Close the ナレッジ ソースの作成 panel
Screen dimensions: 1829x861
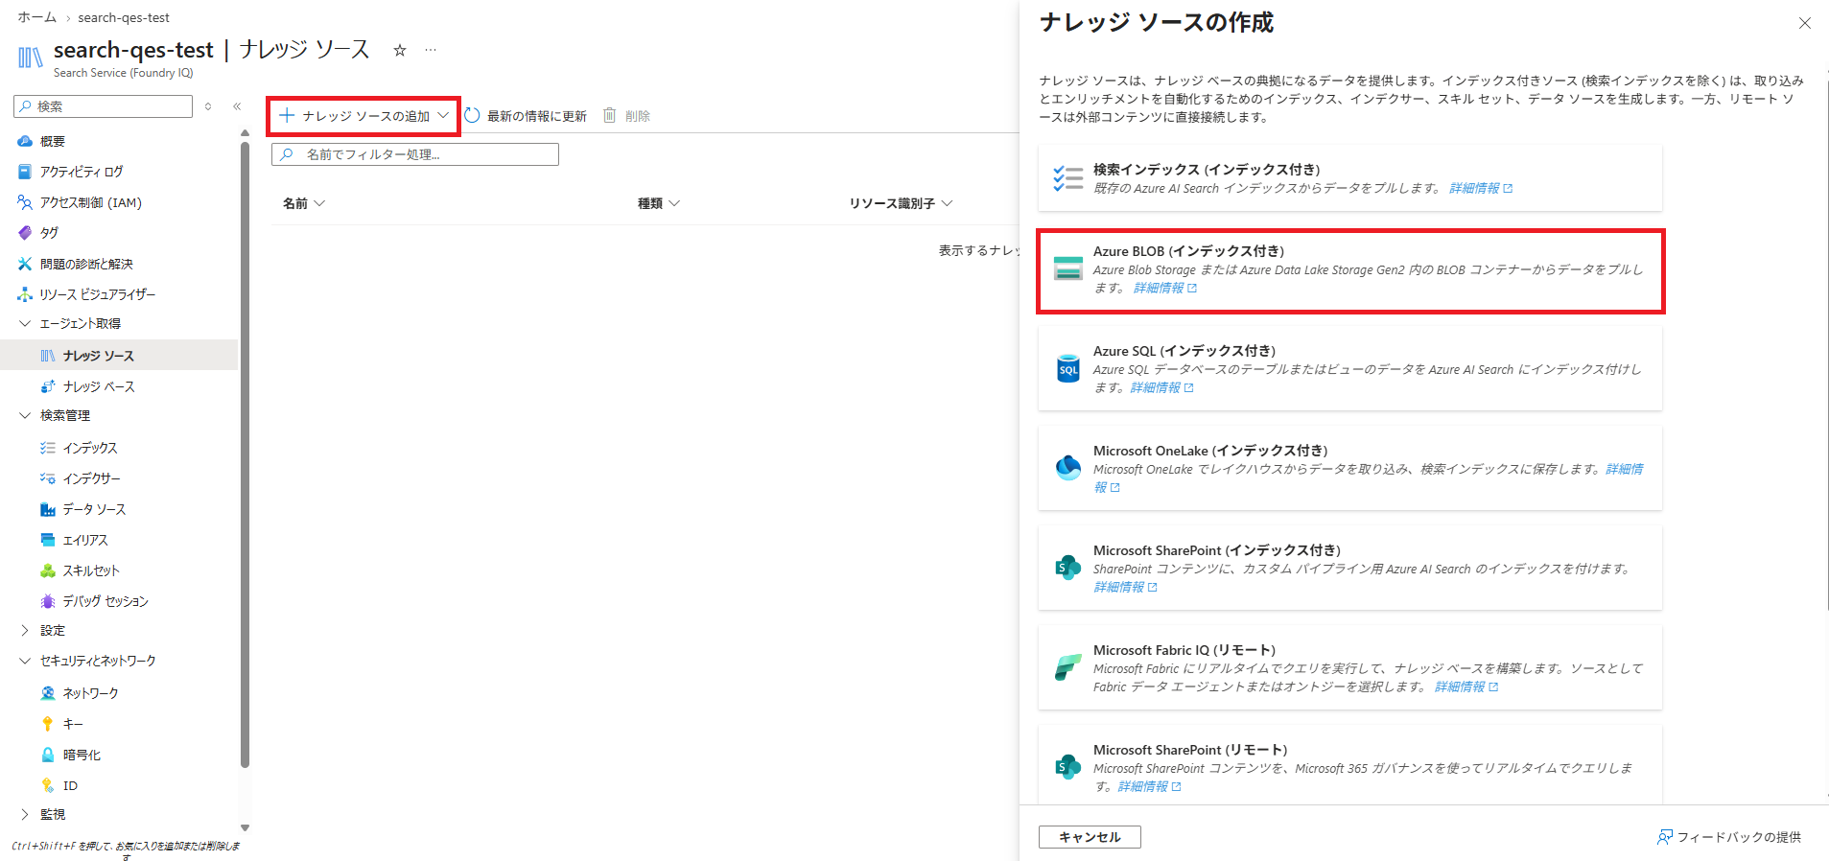tap(1804, 23)
